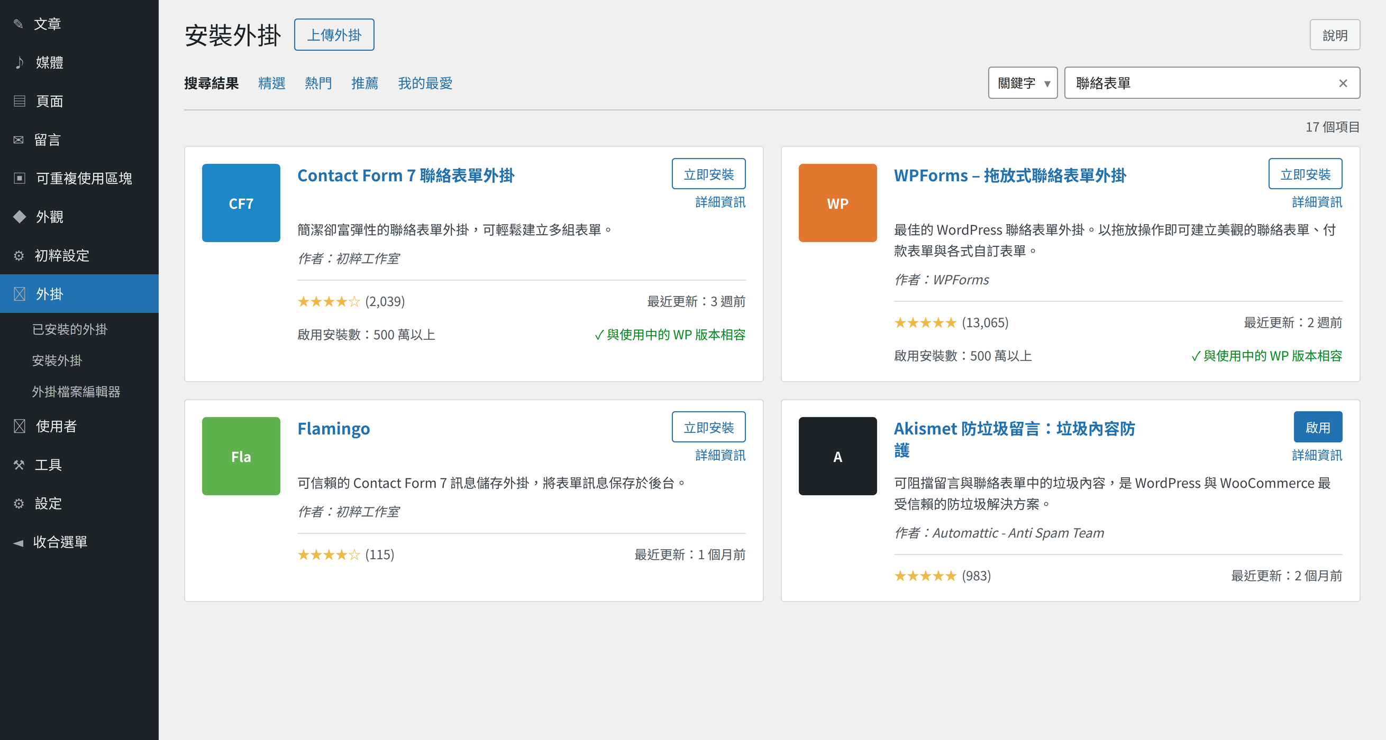Click the tools icon beside 工具
Image resolution: width=1386 pixels, height=740 pixels.
click(x=19, y=465)
